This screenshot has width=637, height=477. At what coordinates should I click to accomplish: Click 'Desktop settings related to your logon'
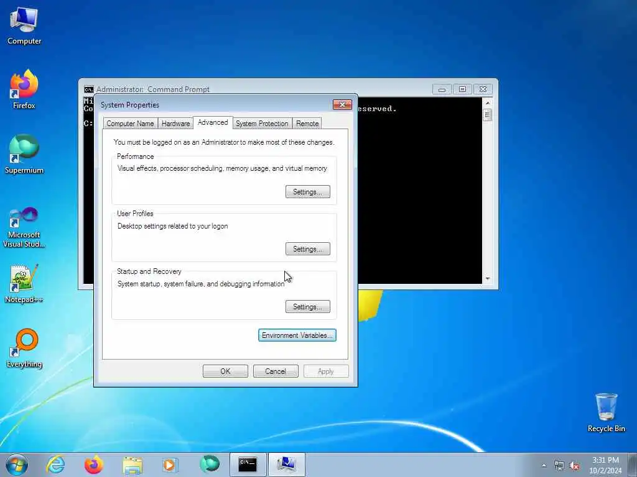173,226
